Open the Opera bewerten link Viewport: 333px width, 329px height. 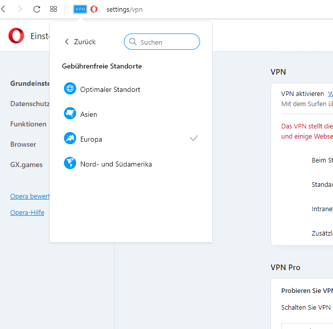(x=30, y=196)
